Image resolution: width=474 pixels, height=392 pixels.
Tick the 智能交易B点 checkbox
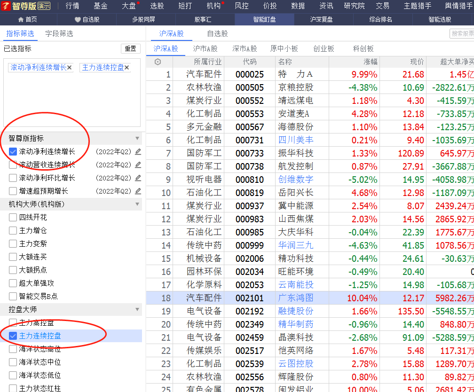click(x=13, y=296)
